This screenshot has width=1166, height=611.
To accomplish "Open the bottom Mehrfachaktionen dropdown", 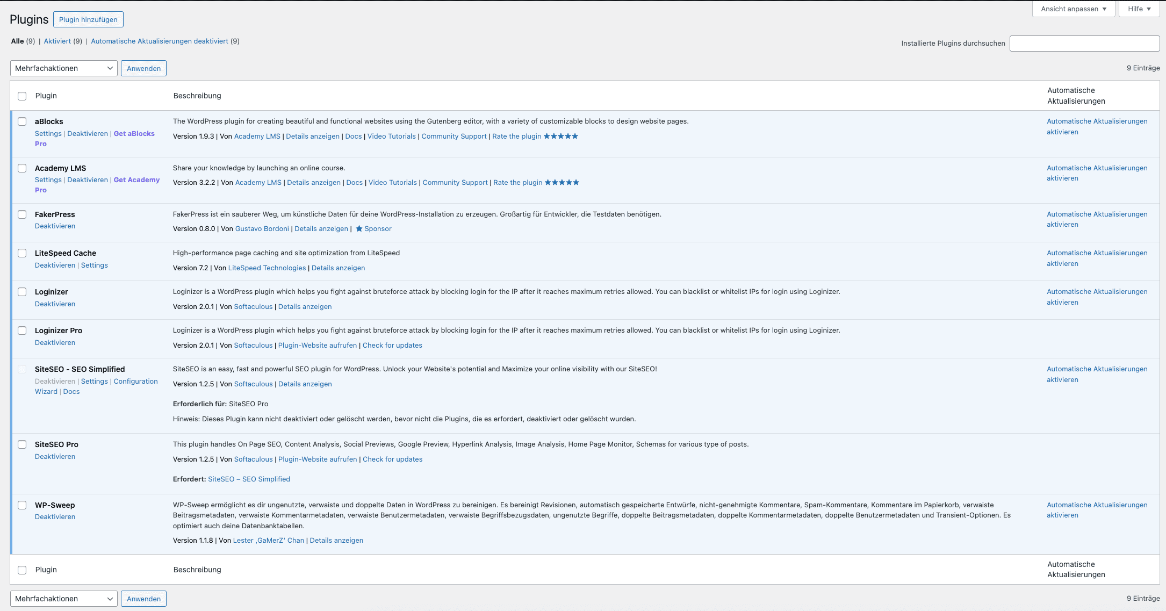I will tap(64, 599).
